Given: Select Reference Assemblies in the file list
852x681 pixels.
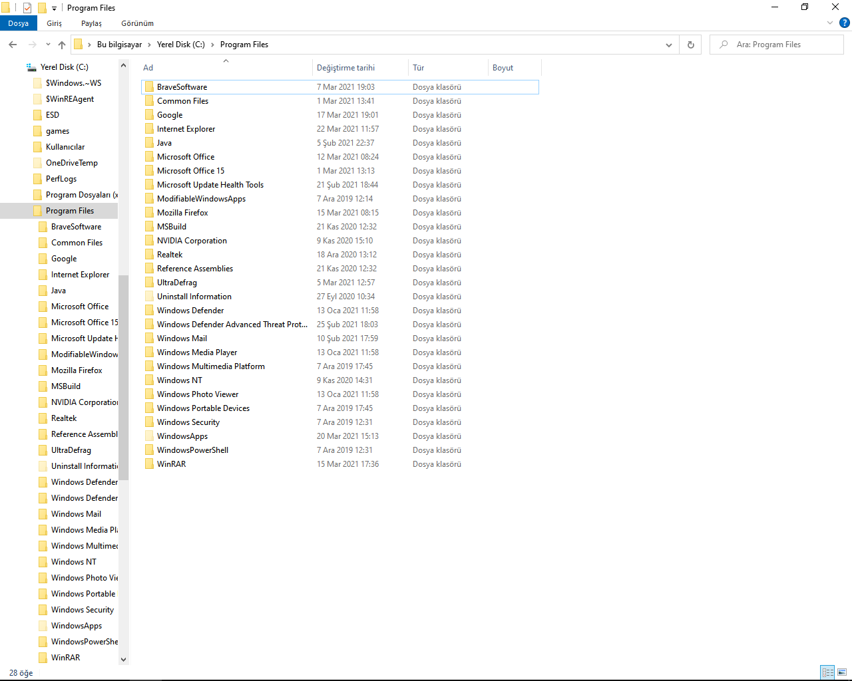Looking at the screenshot, I should coord(195,269).
